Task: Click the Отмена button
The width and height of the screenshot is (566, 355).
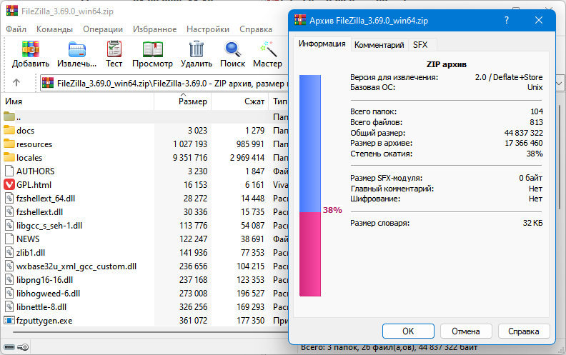Action: tap(466, 331)
